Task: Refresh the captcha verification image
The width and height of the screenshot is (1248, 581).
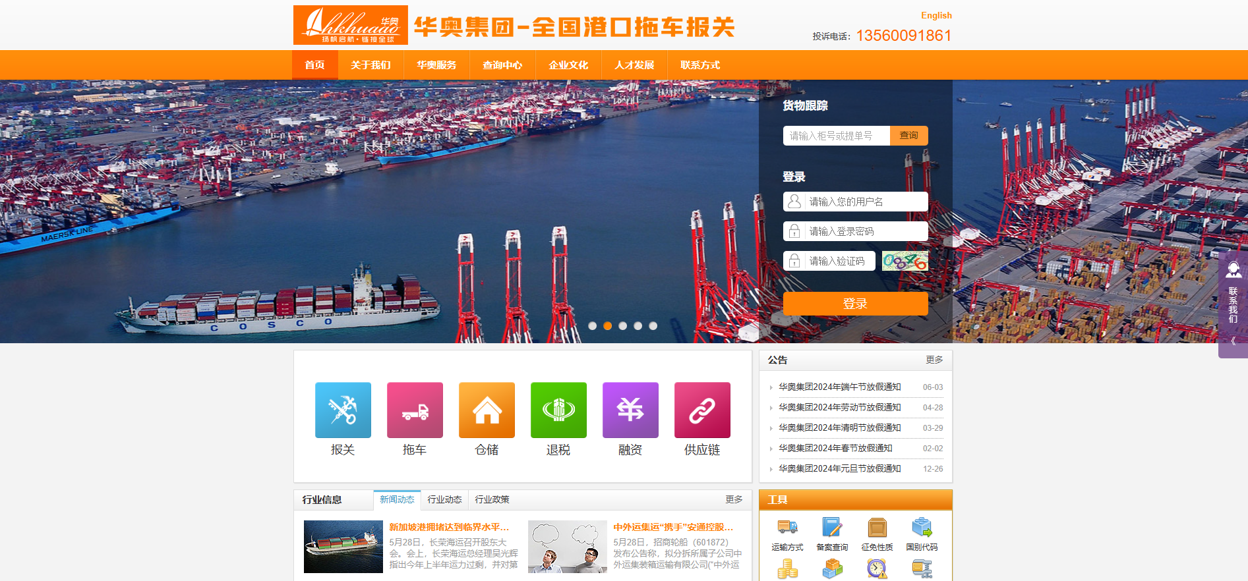Action: coord(905,261)
